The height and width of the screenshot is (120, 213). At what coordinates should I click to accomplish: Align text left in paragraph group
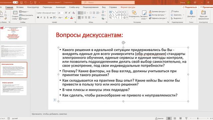click(79, 17)
